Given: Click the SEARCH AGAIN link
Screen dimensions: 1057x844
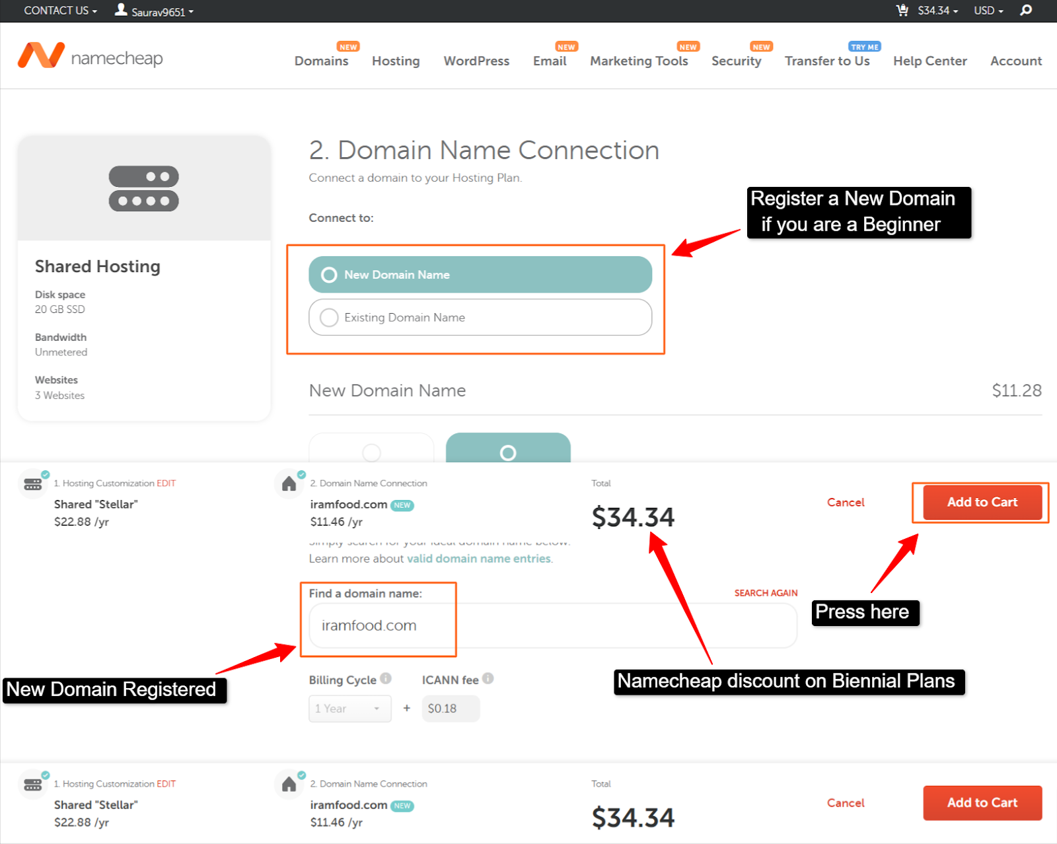Looking at the screenshot, I should coord(766,593).
